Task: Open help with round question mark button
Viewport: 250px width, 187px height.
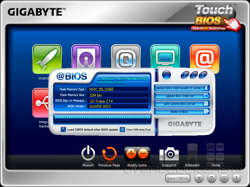Action: click(x=212, y=178)
